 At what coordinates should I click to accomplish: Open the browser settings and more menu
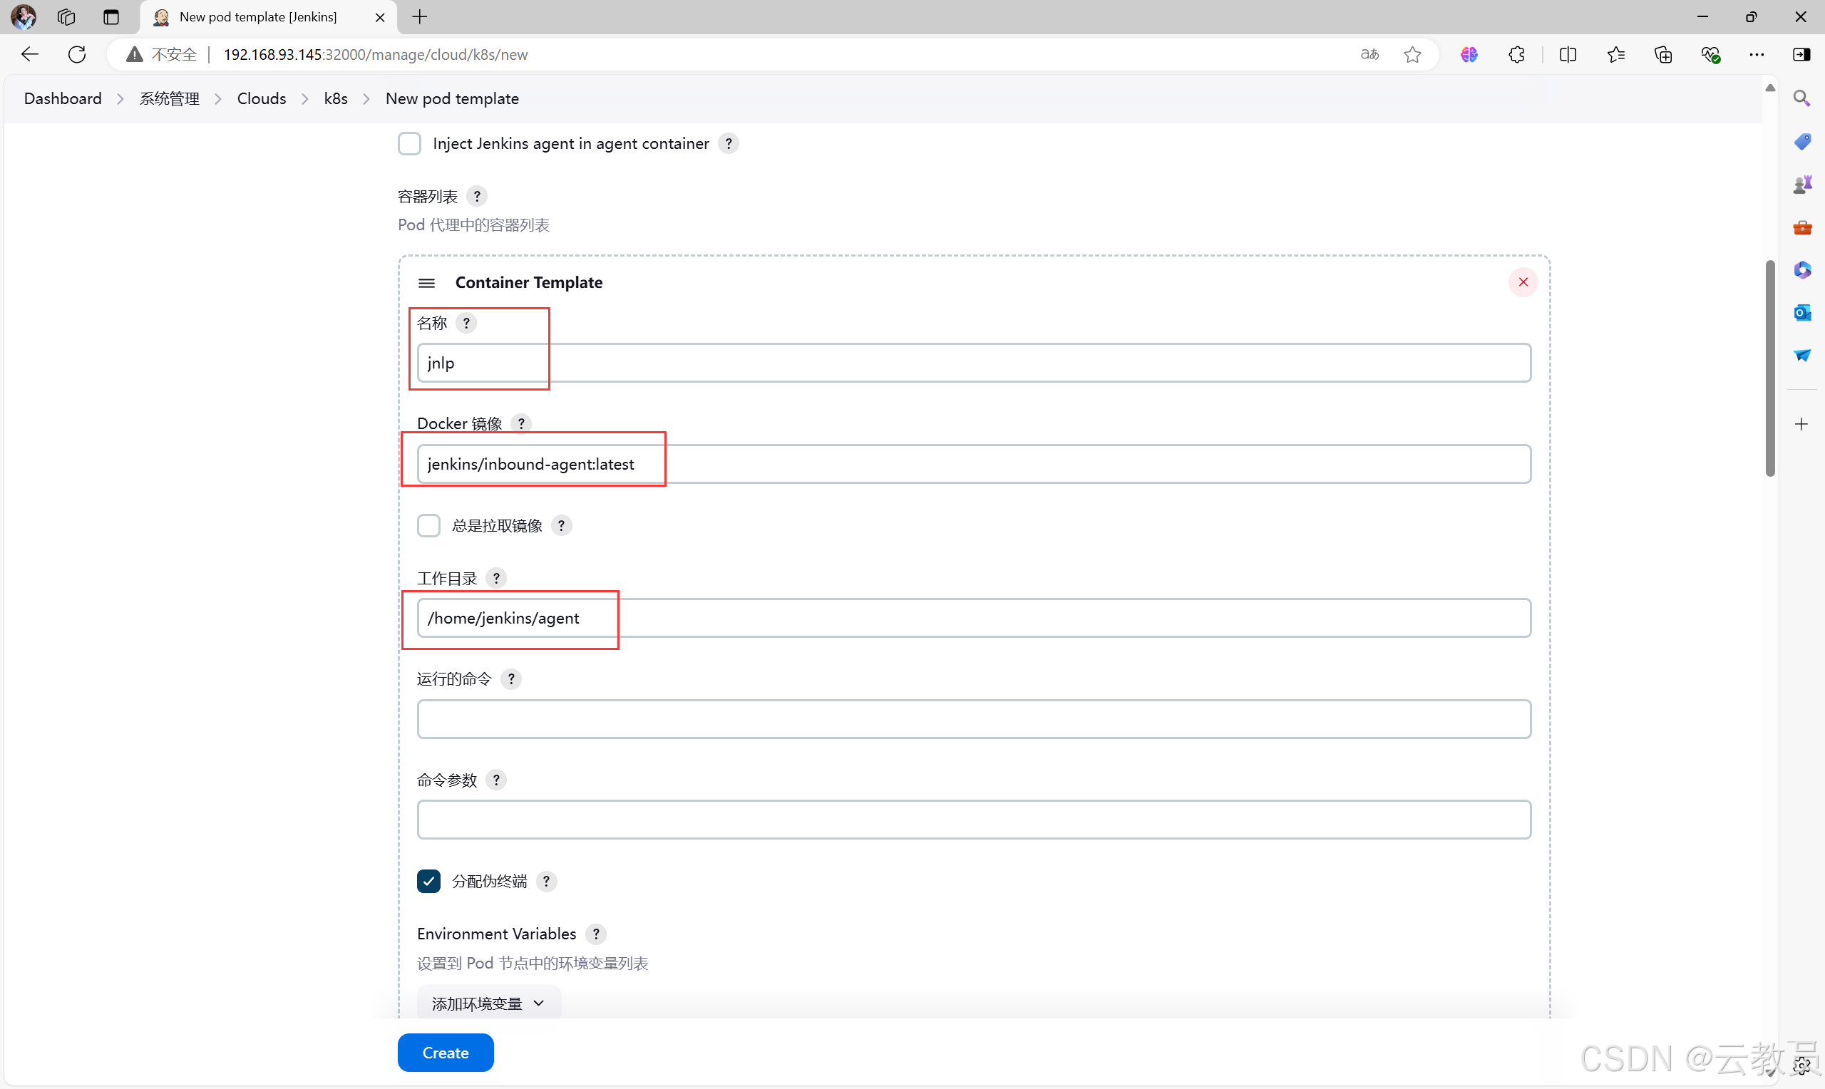1757,54
